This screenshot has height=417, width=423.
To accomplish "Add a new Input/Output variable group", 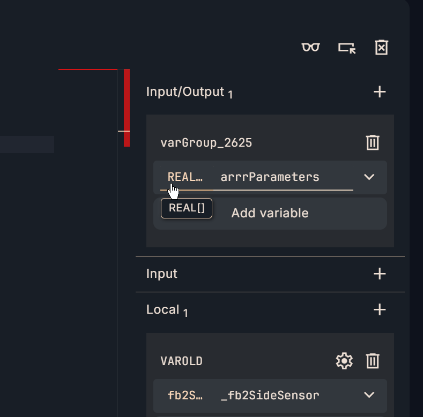I will 380,92.
